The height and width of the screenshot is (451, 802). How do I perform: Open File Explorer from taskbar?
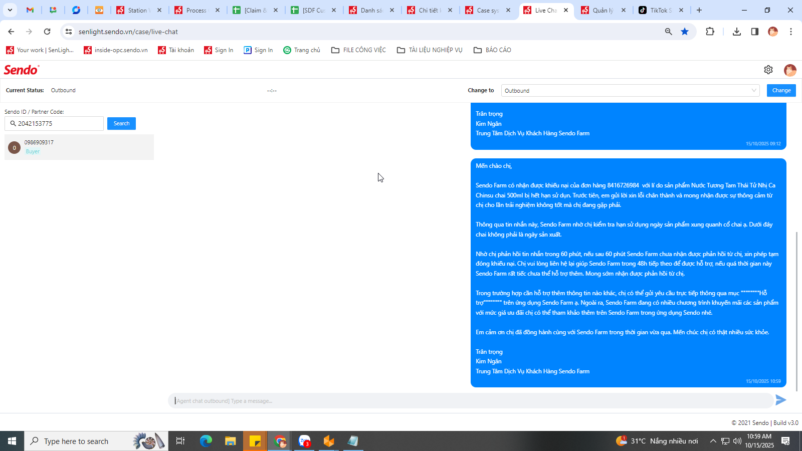[231, 441]
